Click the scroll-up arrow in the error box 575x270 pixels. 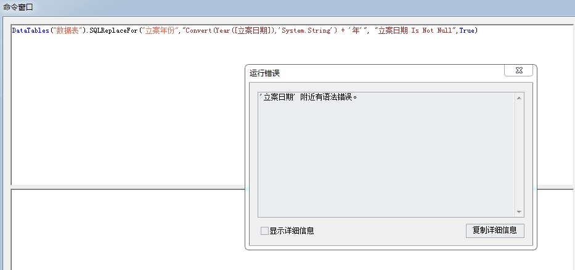[x=519, y=97]
